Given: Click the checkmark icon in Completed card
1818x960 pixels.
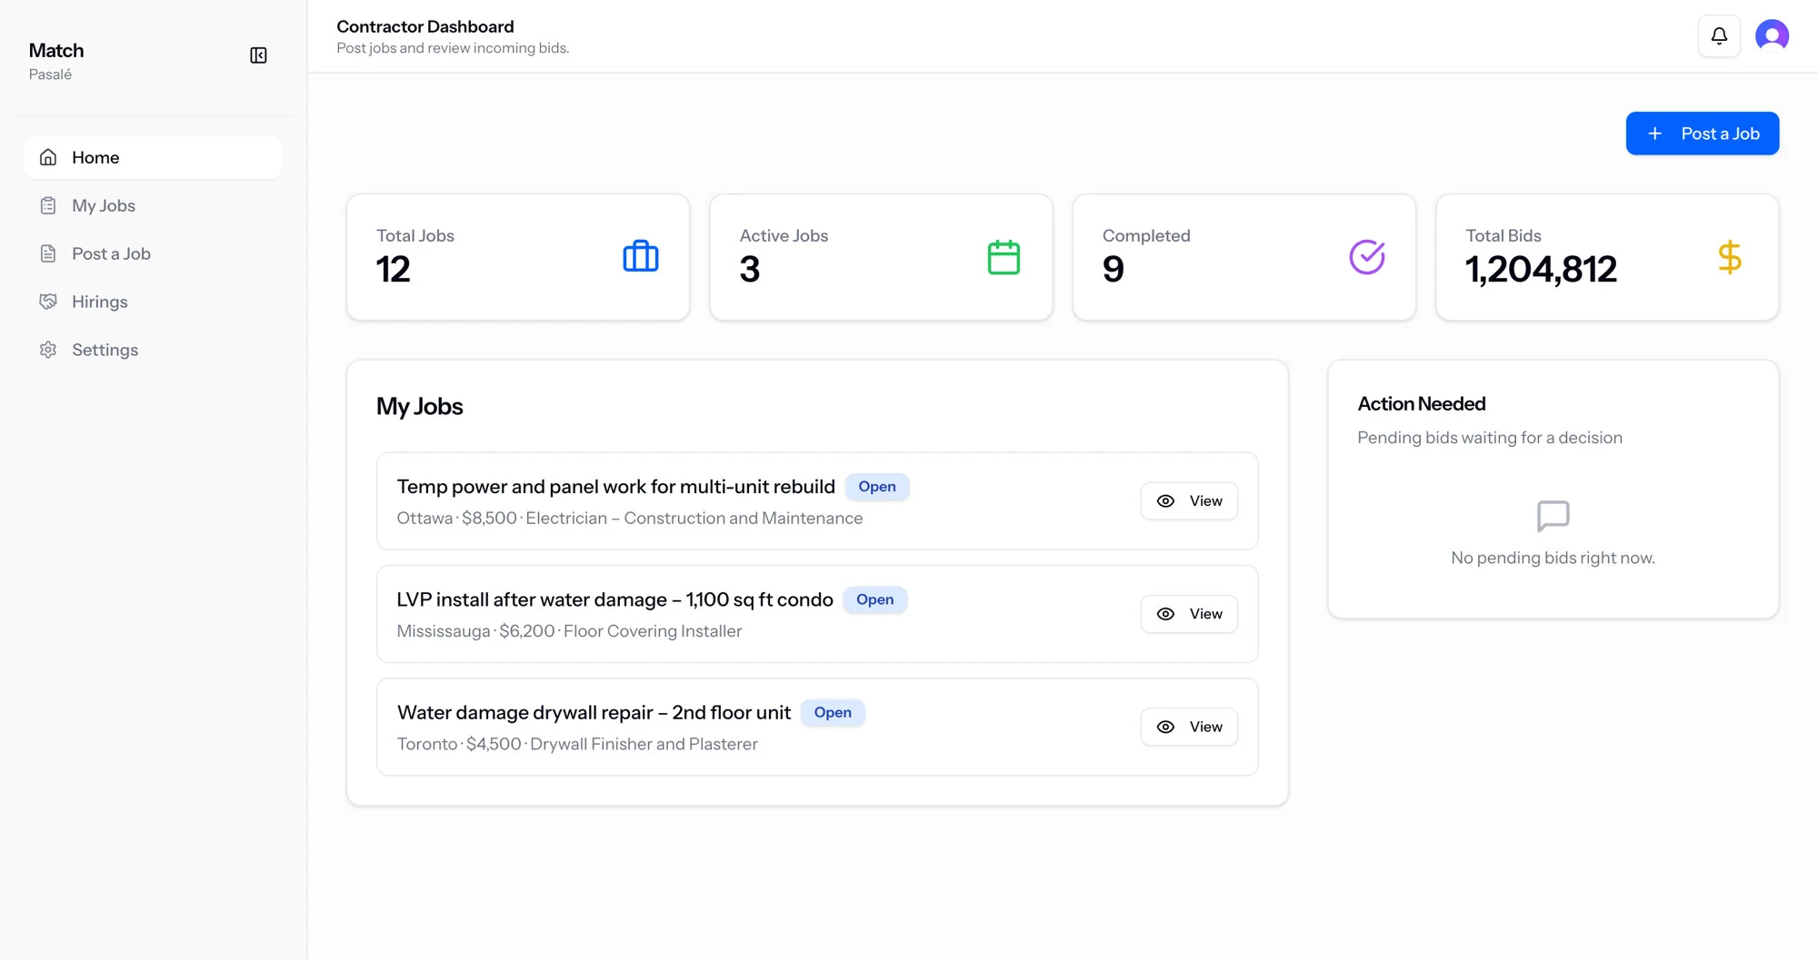Looking at the screenshot, I should (1367, 257).
